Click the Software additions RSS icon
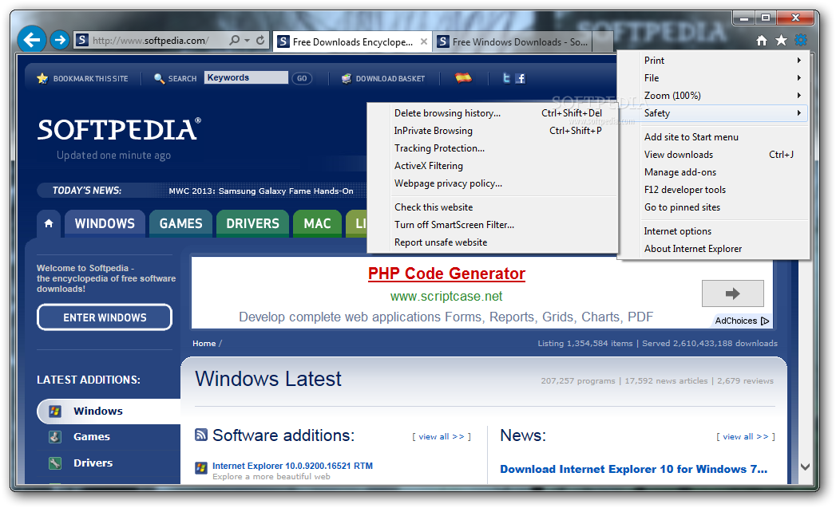836x508 pixels. tap(201, 435)
